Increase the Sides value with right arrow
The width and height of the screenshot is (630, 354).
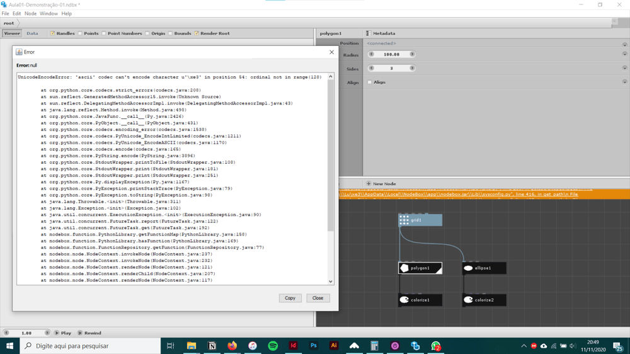412,68
